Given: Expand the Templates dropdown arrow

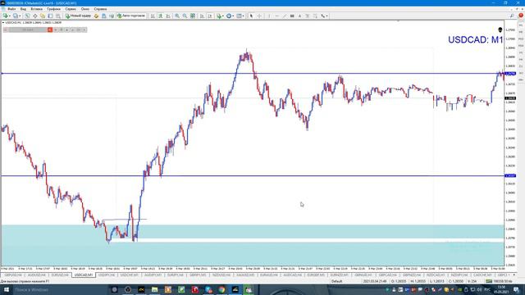Looking at the screenshot, I should [243, 16].
